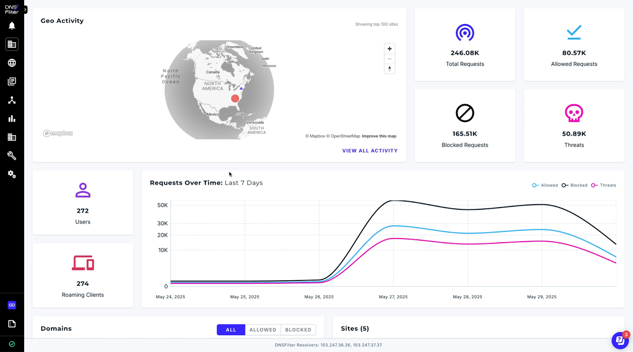The height and width of the screenshot is (352, 633).
Task: Click the Blocked Requests prohibition icon
Action: [x=465, y=113]
